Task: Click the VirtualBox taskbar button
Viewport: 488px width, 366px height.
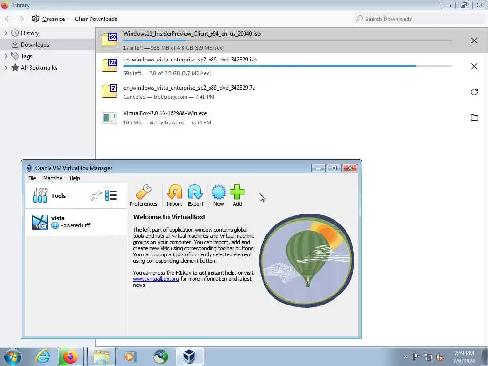Action: 190,356
